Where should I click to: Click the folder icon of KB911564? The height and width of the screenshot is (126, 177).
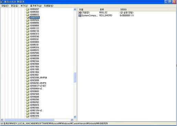pos(27,67)
